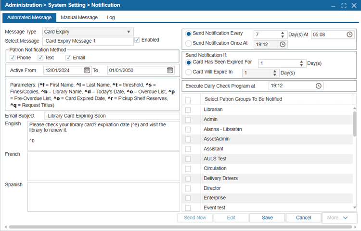
Task: Open clock picker for Day(s) At time
Action: pyautogui.click(x=349, y=35)
